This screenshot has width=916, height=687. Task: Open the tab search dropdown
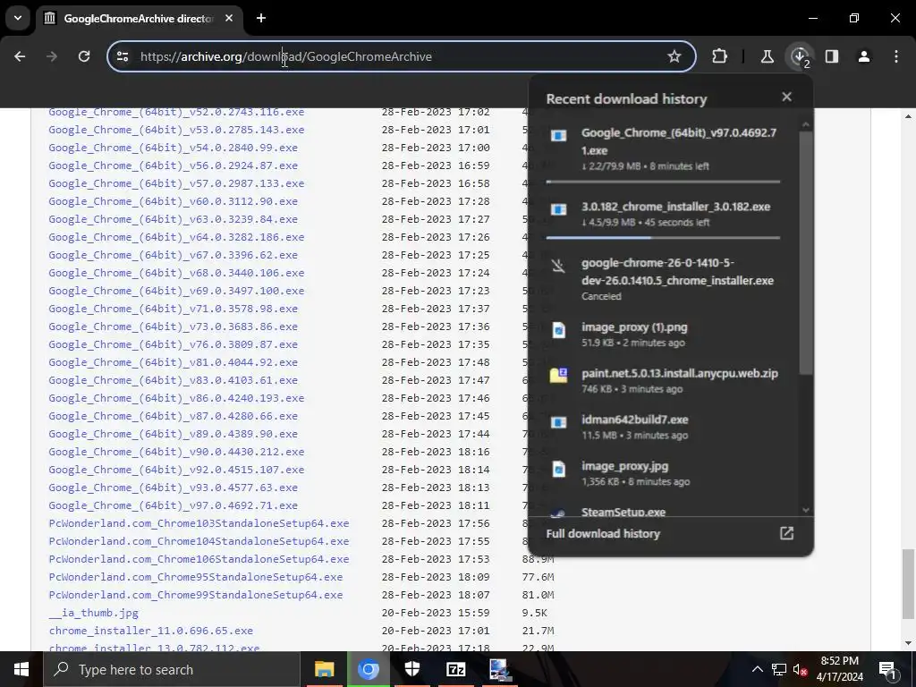pyautogui.click(x=18, y=18)
